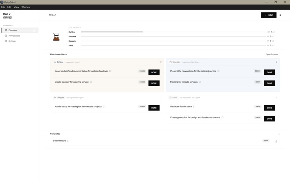Click the Important + Not Urgent label
This screenshot has height=181, width=290.
191,62
